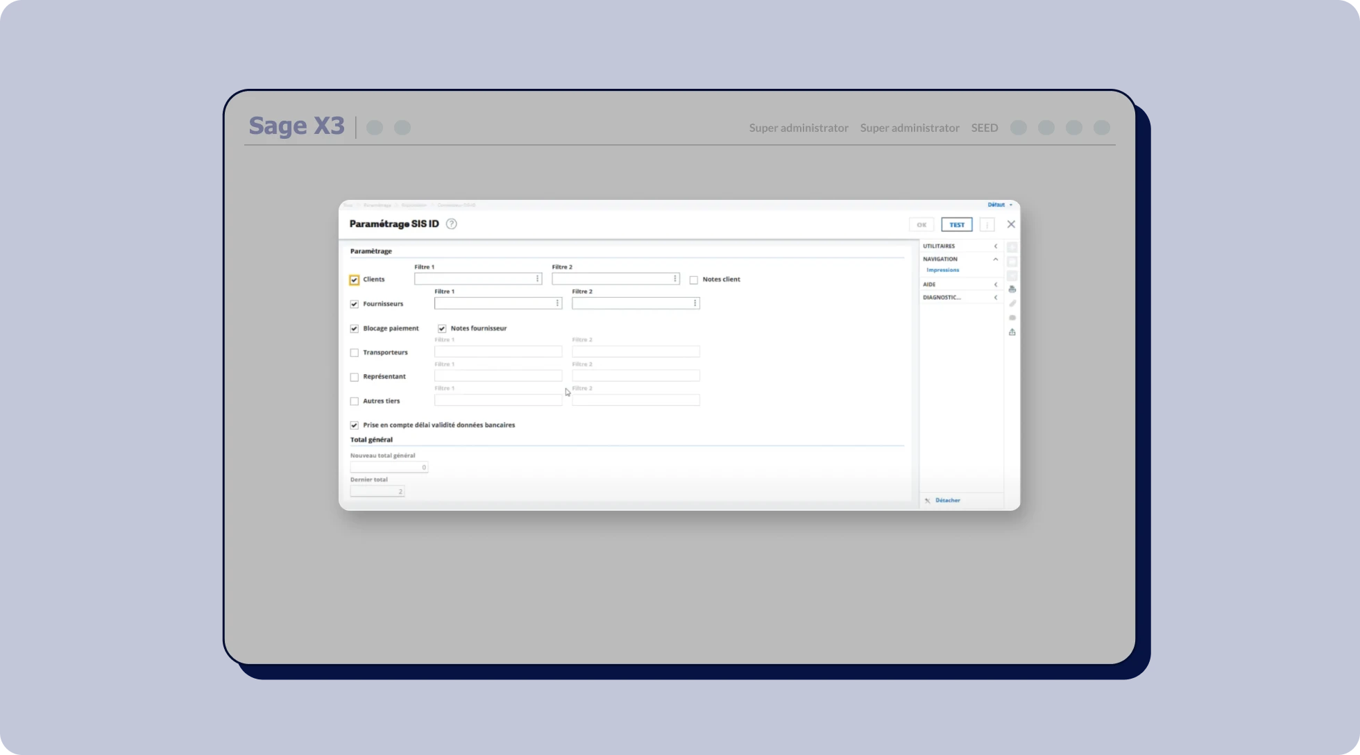Click the export share icon
1360x755 pixels.
1012,332
